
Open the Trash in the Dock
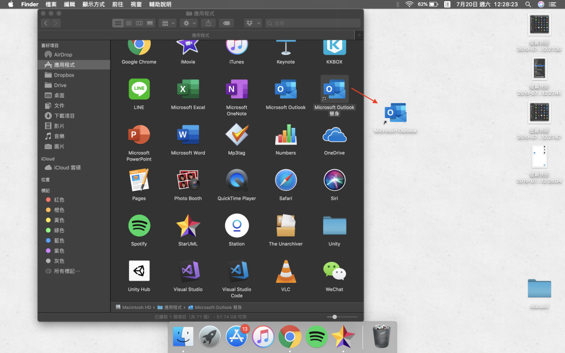tap(382, 336)
